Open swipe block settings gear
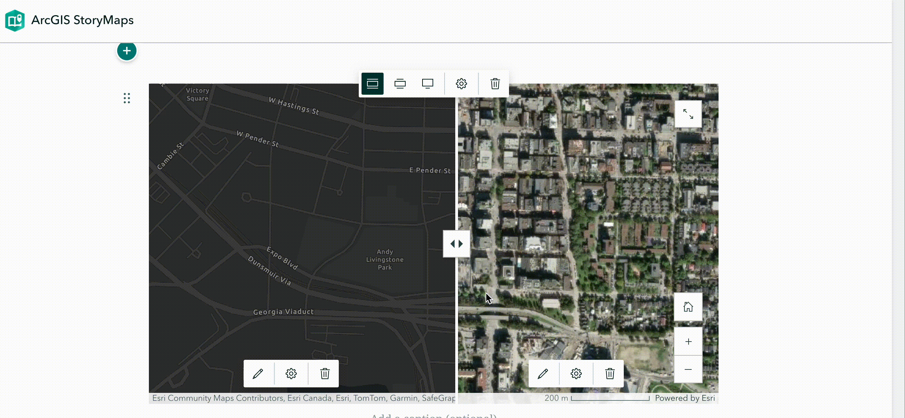 pos(461,84)
